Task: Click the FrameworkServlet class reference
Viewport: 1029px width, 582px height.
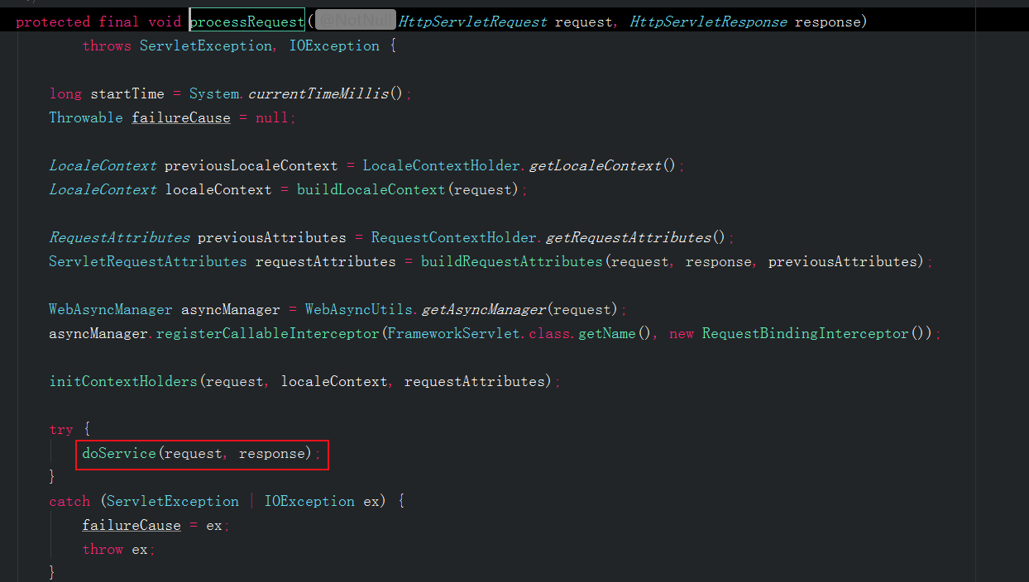Action: click(x=453, y=333)
